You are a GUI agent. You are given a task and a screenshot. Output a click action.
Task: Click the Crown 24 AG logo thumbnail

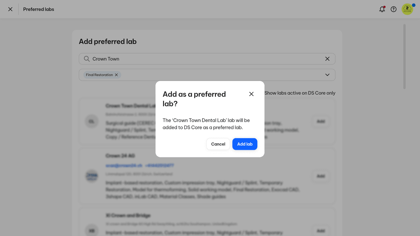(92, 176)
